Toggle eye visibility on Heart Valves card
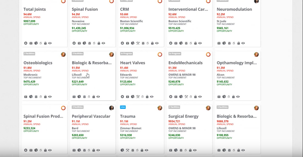 coord(151,97)
